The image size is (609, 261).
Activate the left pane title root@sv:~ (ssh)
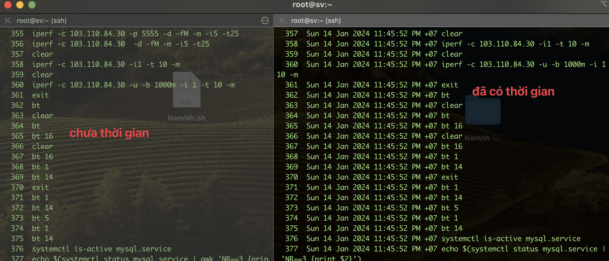point(42,20)
